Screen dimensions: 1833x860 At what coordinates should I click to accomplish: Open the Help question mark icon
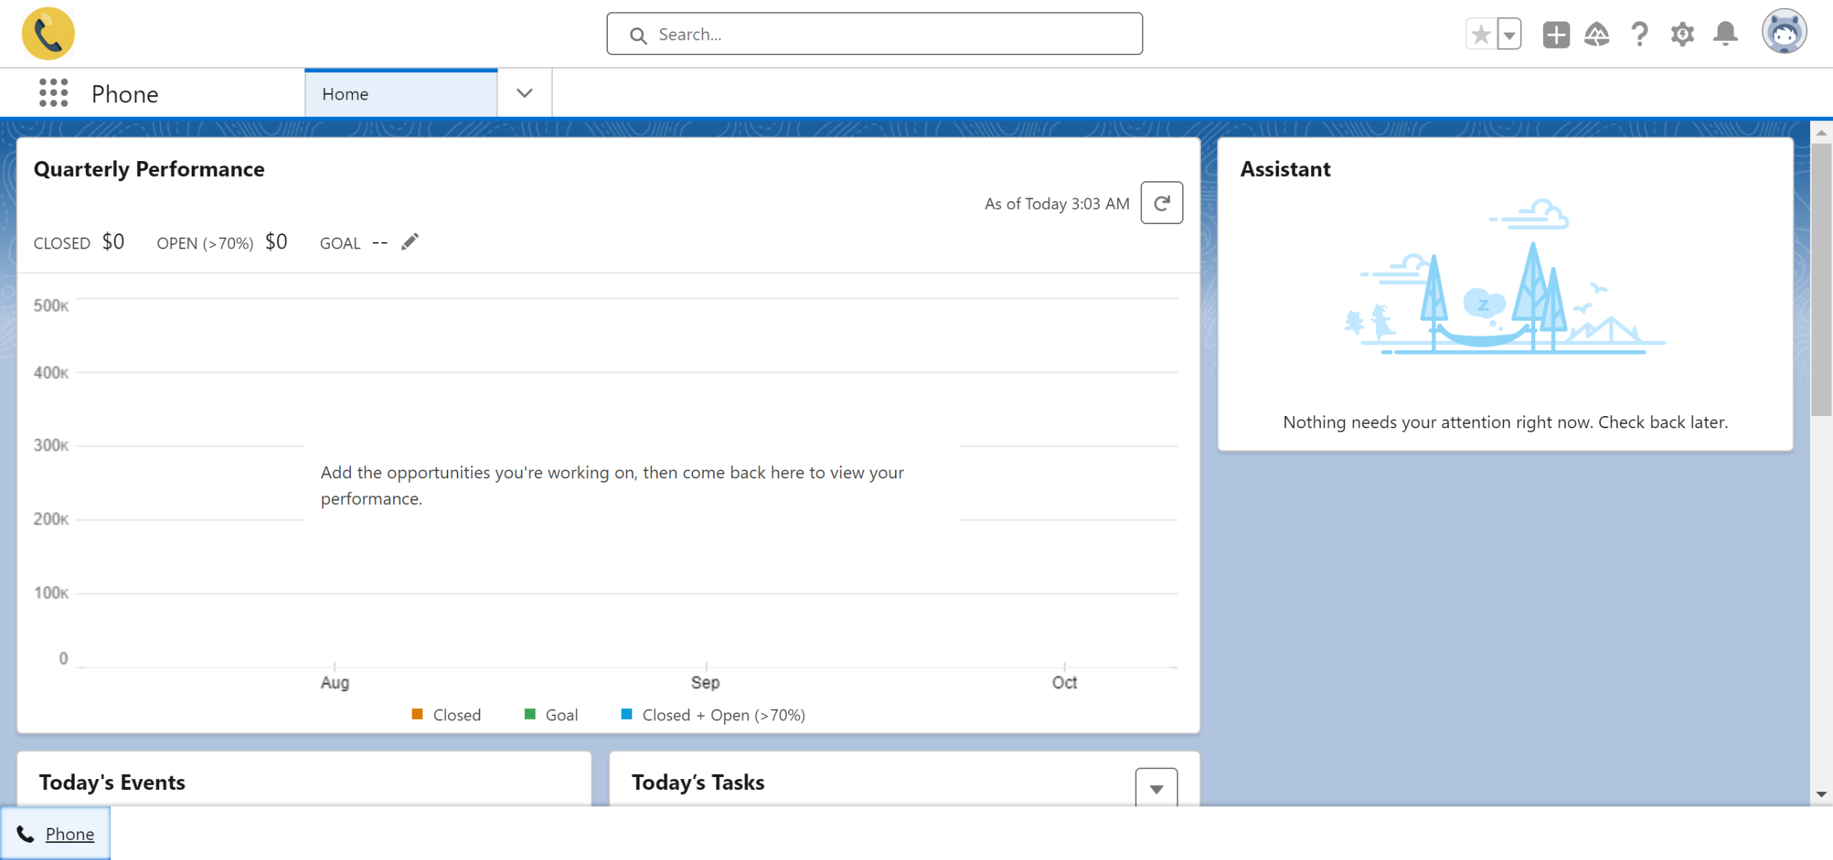click(1640, 34)
